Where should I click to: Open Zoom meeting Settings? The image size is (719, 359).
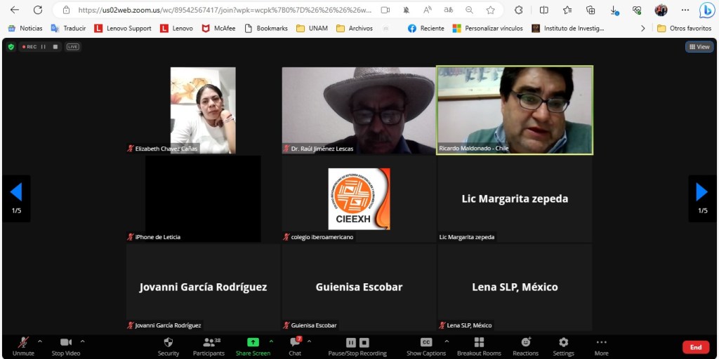click(563, 342)
